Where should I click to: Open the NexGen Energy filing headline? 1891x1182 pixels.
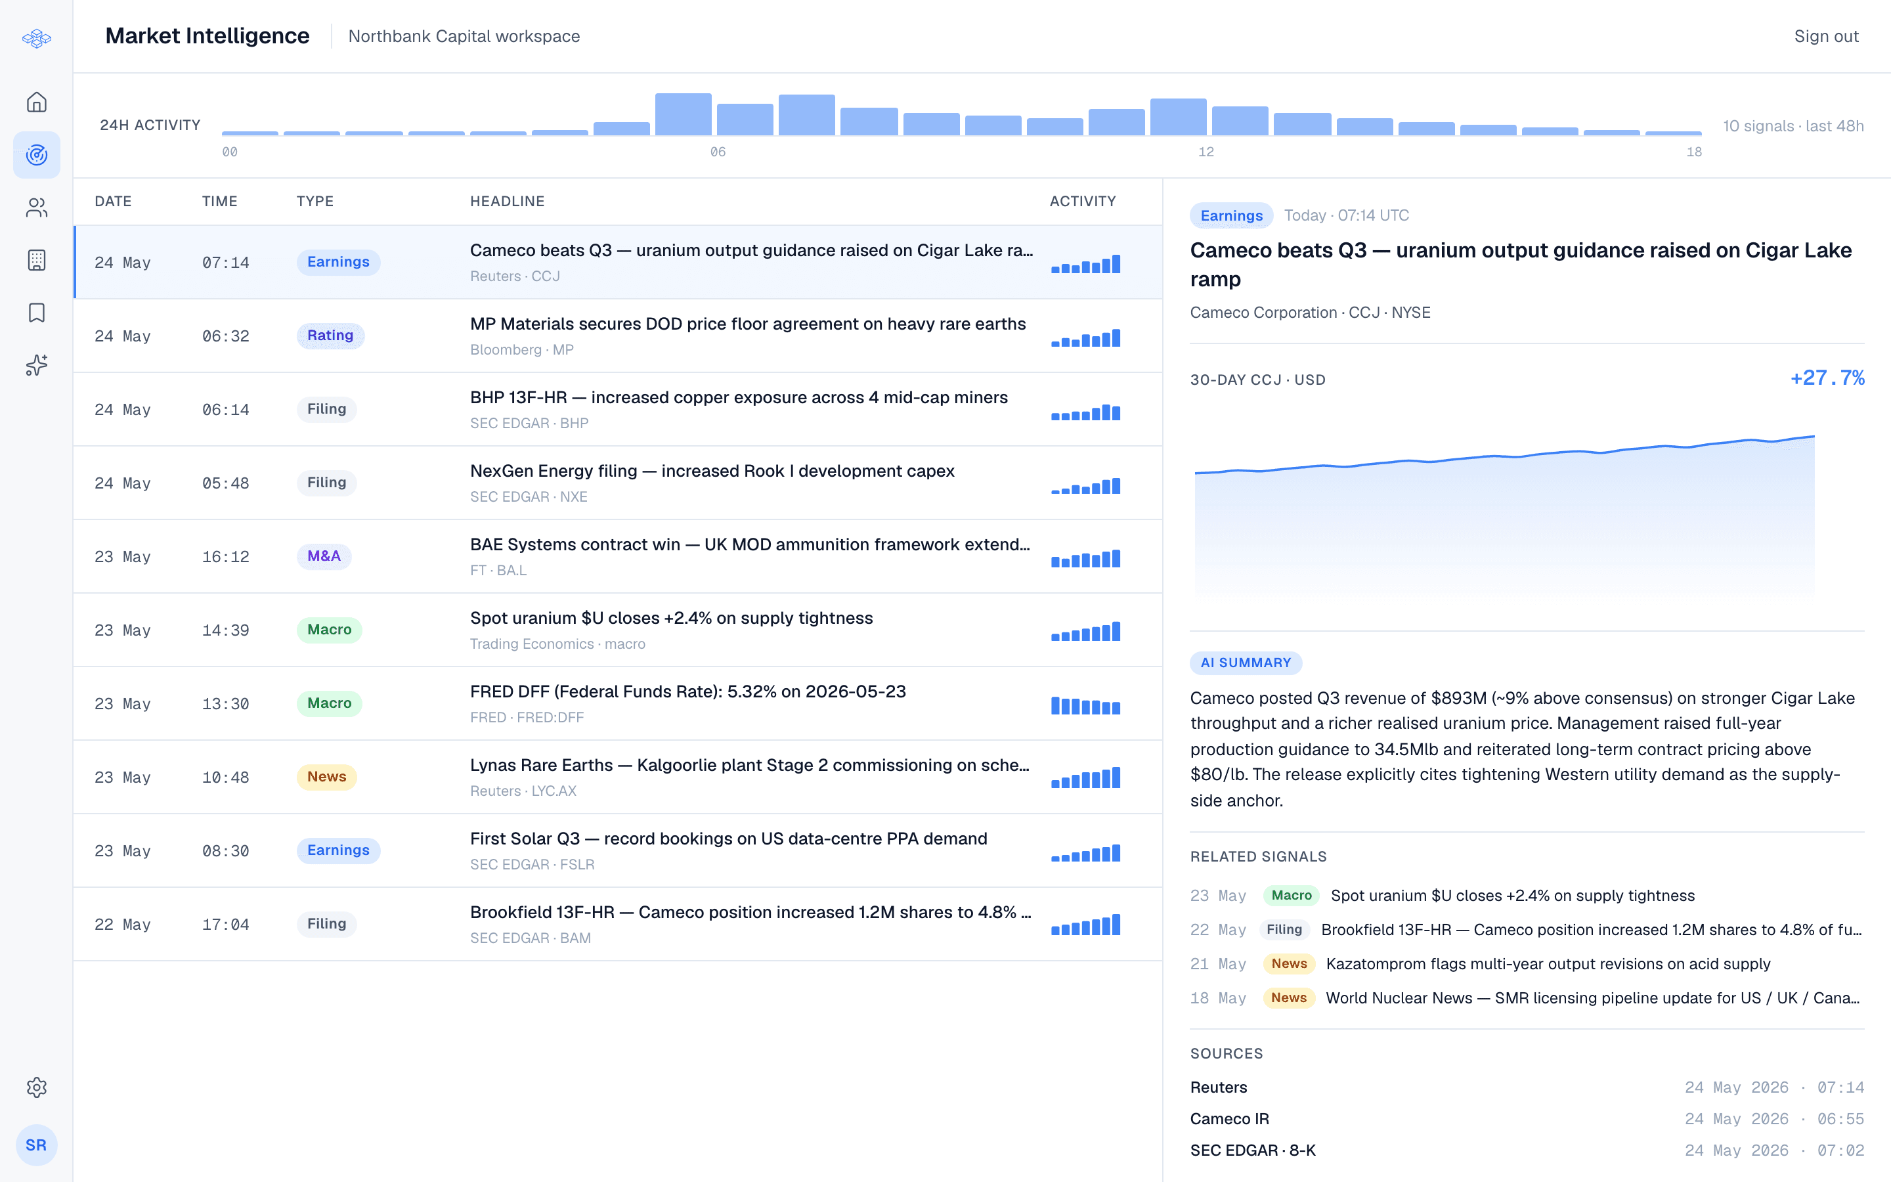pos(712,471)
